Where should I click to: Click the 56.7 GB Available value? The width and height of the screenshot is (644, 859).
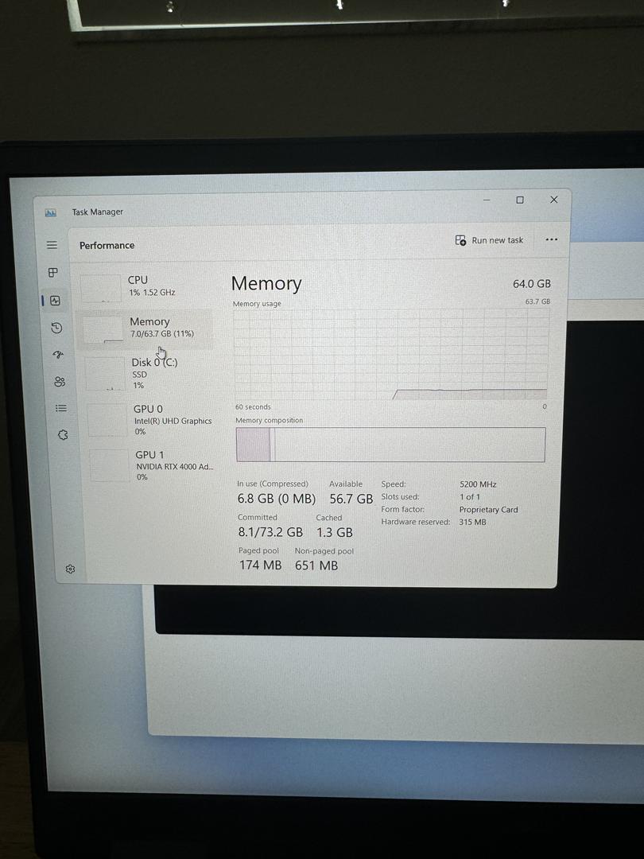pos(351,499)
